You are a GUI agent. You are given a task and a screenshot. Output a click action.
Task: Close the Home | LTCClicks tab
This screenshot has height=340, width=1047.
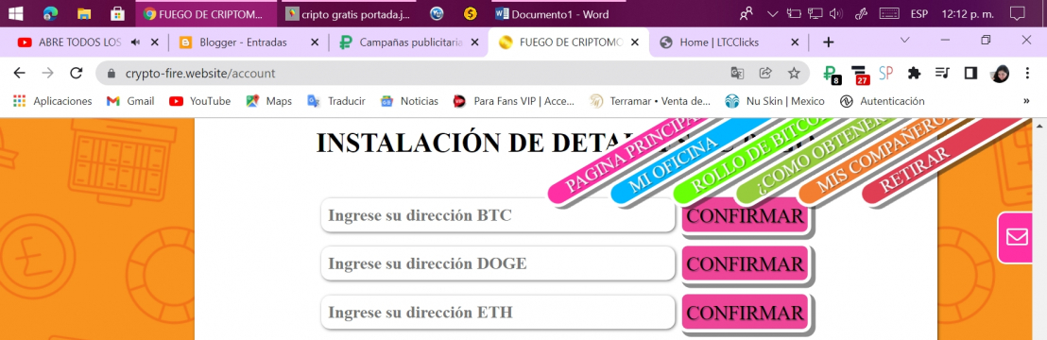pos(795,42)
